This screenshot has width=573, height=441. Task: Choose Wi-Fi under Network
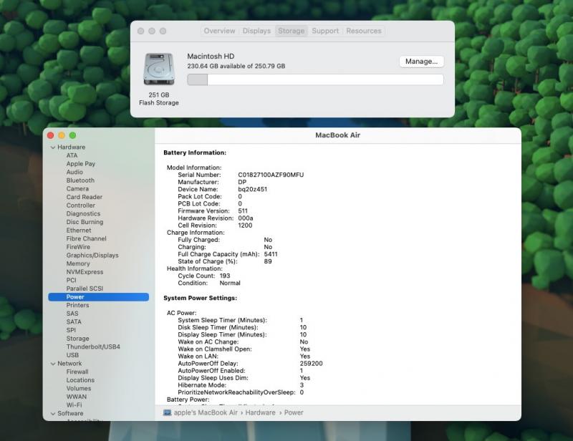pyautogui.click(x=74, y=405)
